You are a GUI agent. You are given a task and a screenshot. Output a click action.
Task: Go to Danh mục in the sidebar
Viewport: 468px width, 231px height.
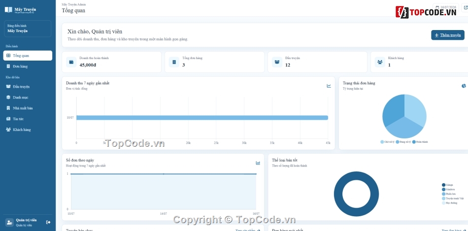[x=28, y=98]
